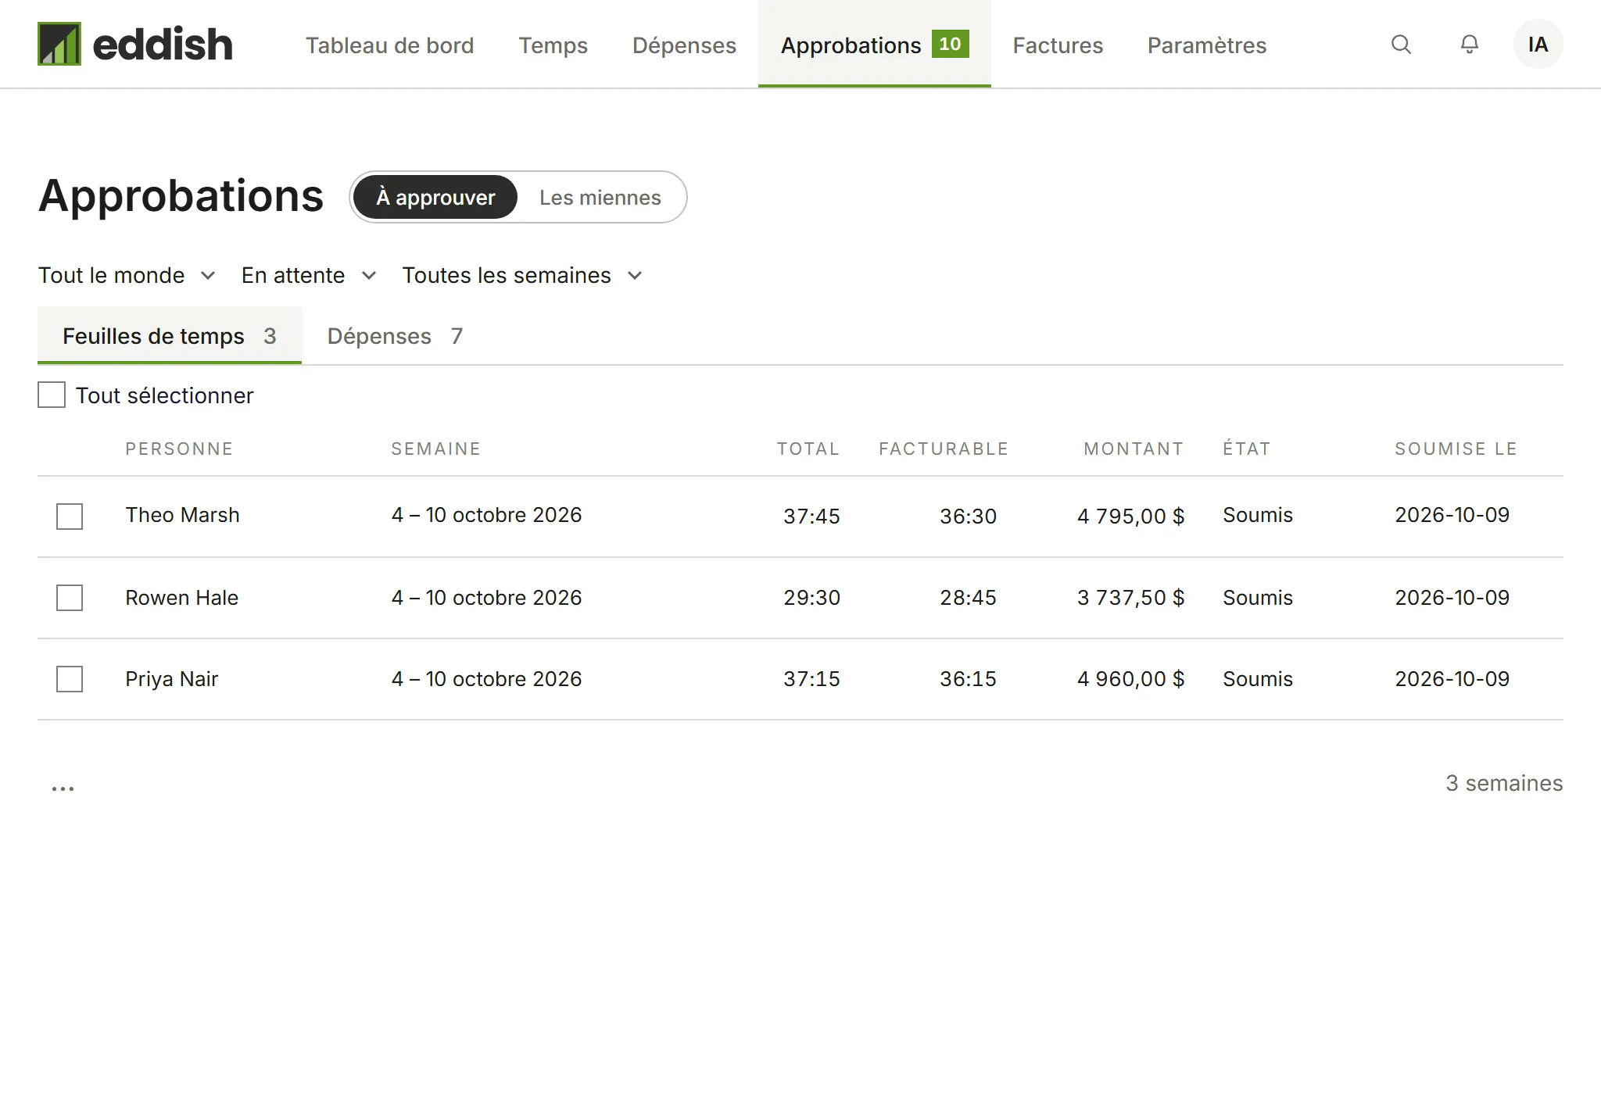Viewport: 1601px width, 1094px height.
Task: Go to Tableau de bord
Action: pos(389,45)
